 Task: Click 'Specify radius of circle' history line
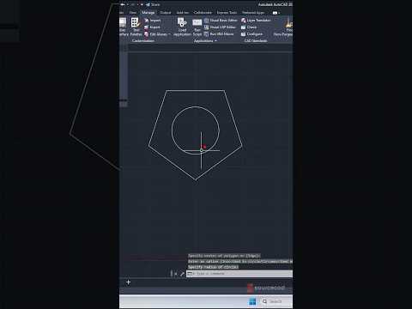[x=213, y=267]
